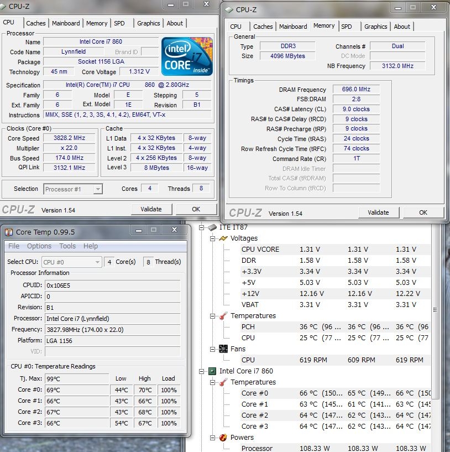Open the Mainboard tab in the left CPU-Z window
This screenshot has width=450, height=452.
[x=66, y=23]
